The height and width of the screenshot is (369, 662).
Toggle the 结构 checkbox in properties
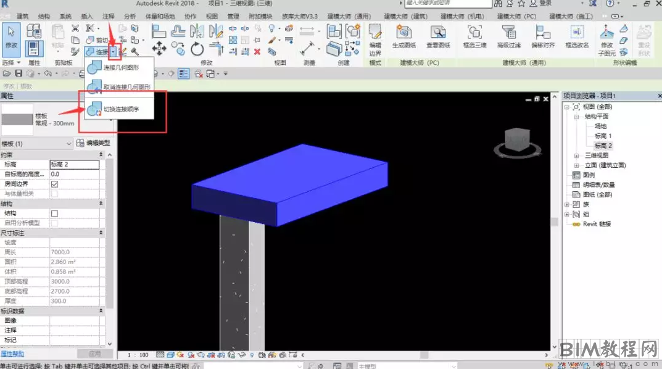click(x=54, y=214)
